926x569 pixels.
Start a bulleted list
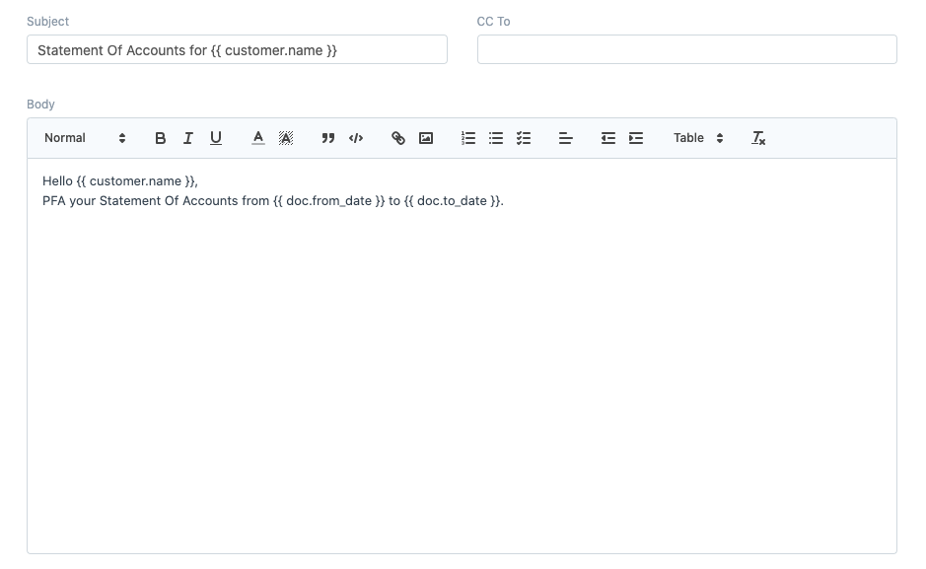point(496,138)
